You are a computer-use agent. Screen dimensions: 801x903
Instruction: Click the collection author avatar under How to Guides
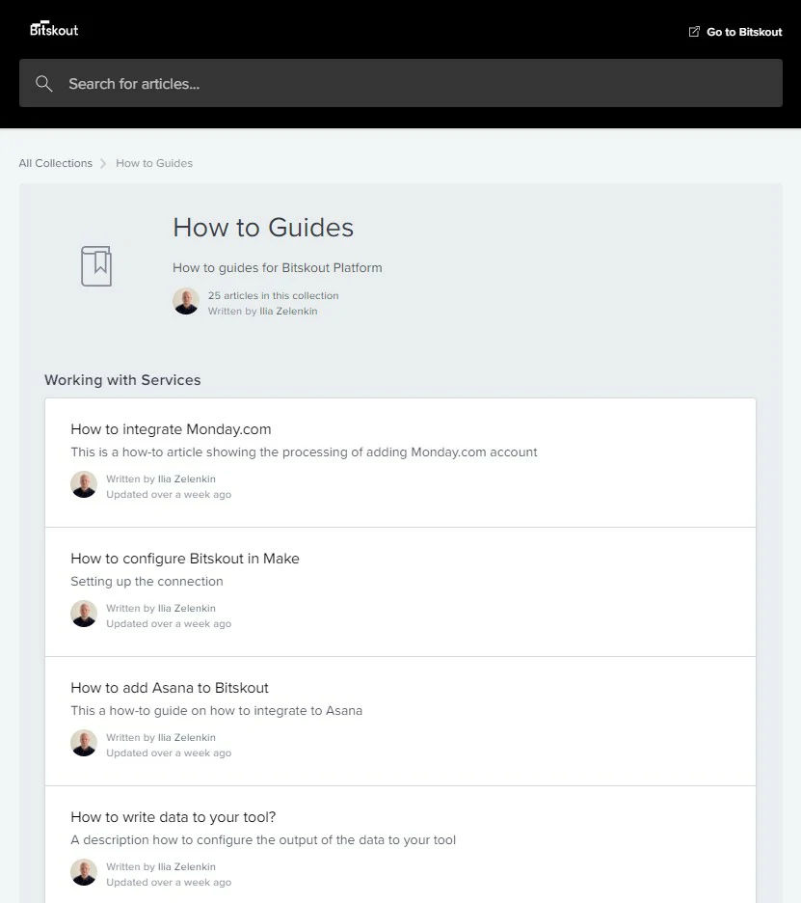[x=186, y=301]
